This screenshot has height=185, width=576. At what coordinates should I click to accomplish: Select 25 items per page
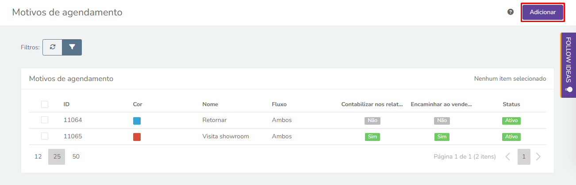coord(57,156)
